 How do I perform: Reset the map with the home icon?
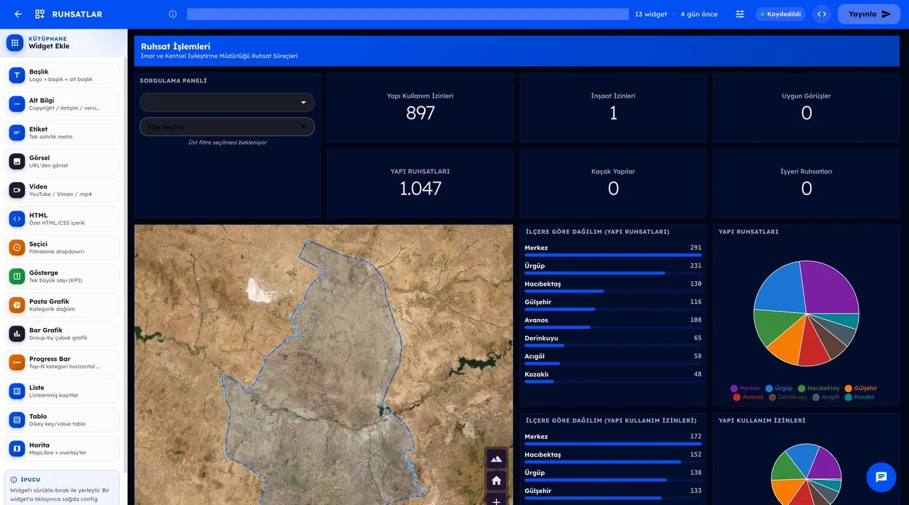(496, 480)
